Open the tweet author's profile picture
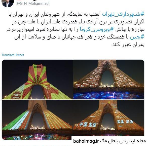 pos(8,3)
